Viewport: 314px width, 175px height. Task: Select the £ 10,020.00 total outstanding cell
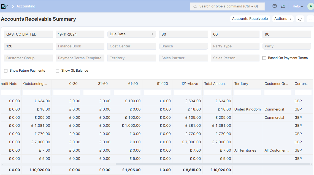[x=37, y=170]
